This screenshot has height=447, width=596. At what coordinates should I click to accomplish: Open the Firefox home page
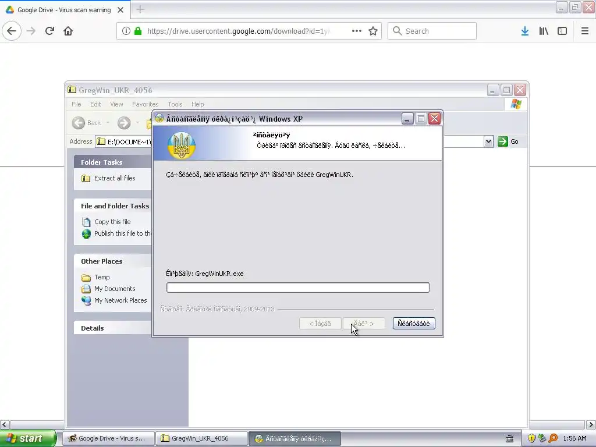(x=68, y=31)
